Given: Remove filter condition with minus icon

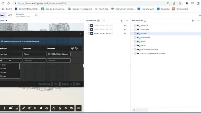Looking at the screenshot, I should [x=76, y=48].
